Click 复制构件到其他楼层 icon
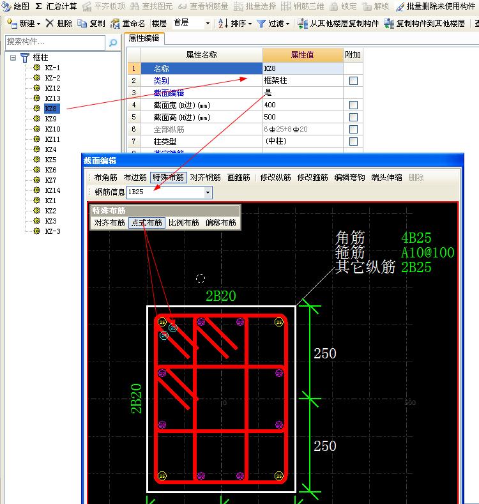Viewport: 479px width, 504px height. pos(389,24)
